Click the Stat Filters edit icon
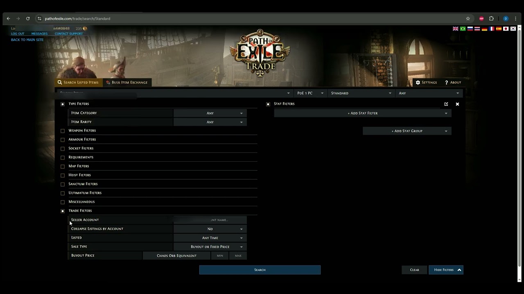The height and width of the screenshot is (294, 524). click(x=446, y=104)
